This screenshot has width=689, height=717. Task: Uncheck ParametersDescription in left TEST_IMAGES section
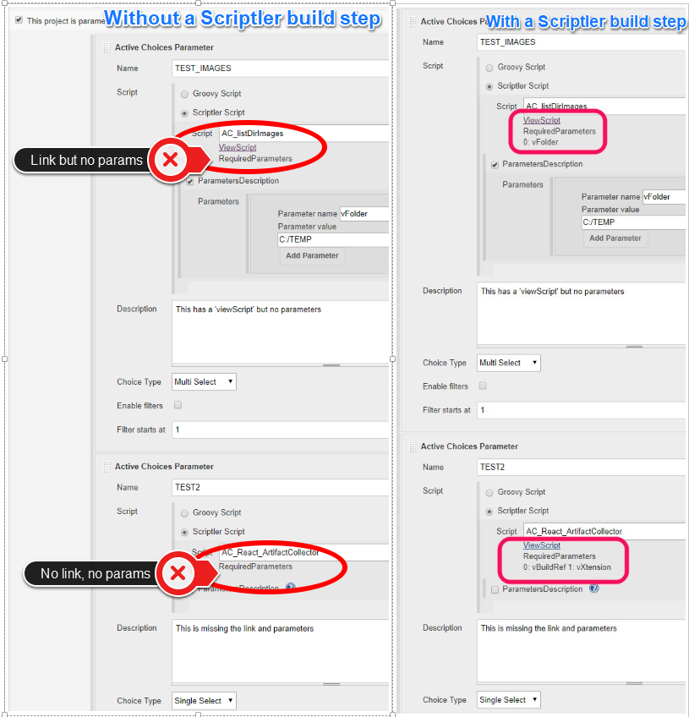[190, 181]
